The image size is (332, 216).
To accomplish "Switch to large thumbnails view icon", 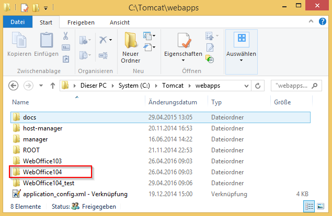I will point(320,206).
